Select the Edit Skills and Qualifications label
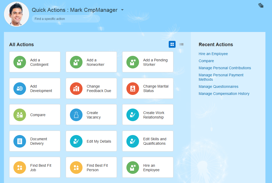Screen dimensions: 272x183 (155, 141)
